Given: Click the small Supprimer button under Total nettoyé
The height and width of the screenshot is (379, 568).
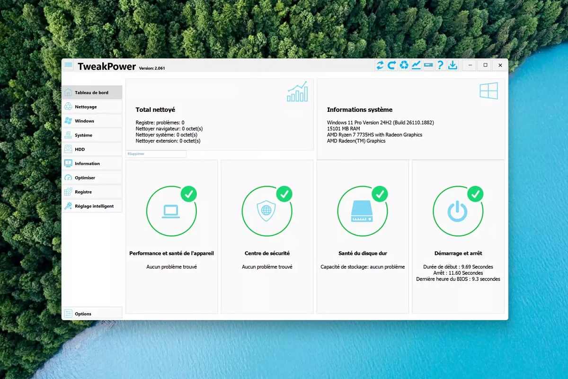Looking at the screenshot, I should pos(156,154).
